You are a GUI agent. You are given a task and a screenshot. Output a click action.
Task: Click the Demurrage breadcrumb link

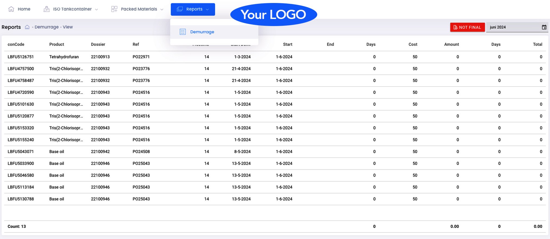46,27
